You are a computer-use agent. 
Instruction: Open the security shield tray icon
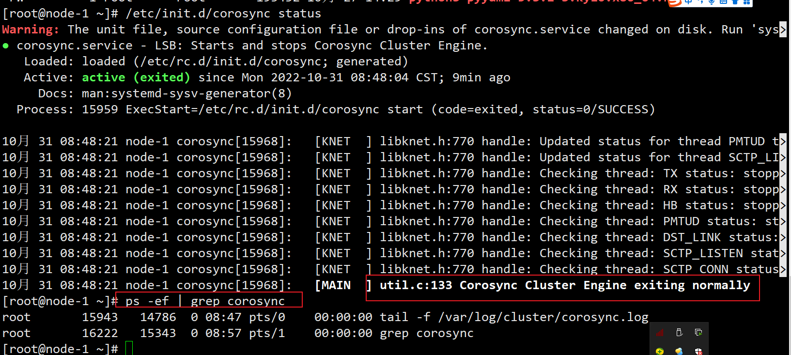click(x=698, y=351)
